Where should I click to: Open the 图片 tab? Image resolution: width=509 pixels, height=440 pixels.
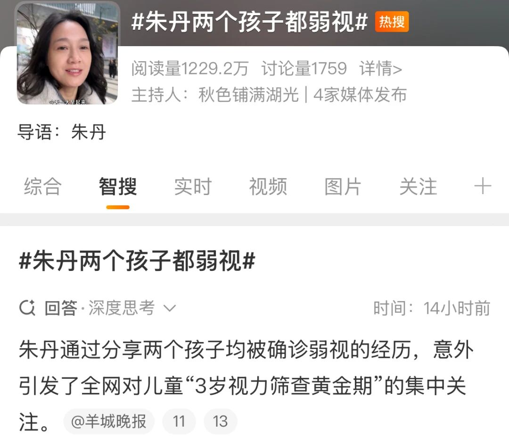click(x=343, y=187)
